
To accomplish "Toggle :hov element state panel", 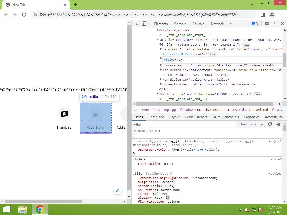I will (x=243, y=125).
